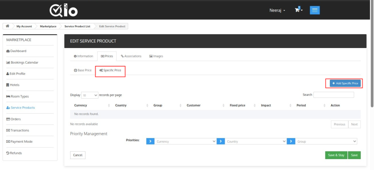
Task: Click the Cancel button
Action: 78,155
